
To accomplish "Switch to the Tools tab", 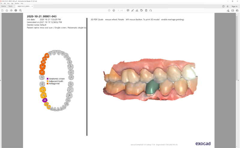I will (10, 6).
